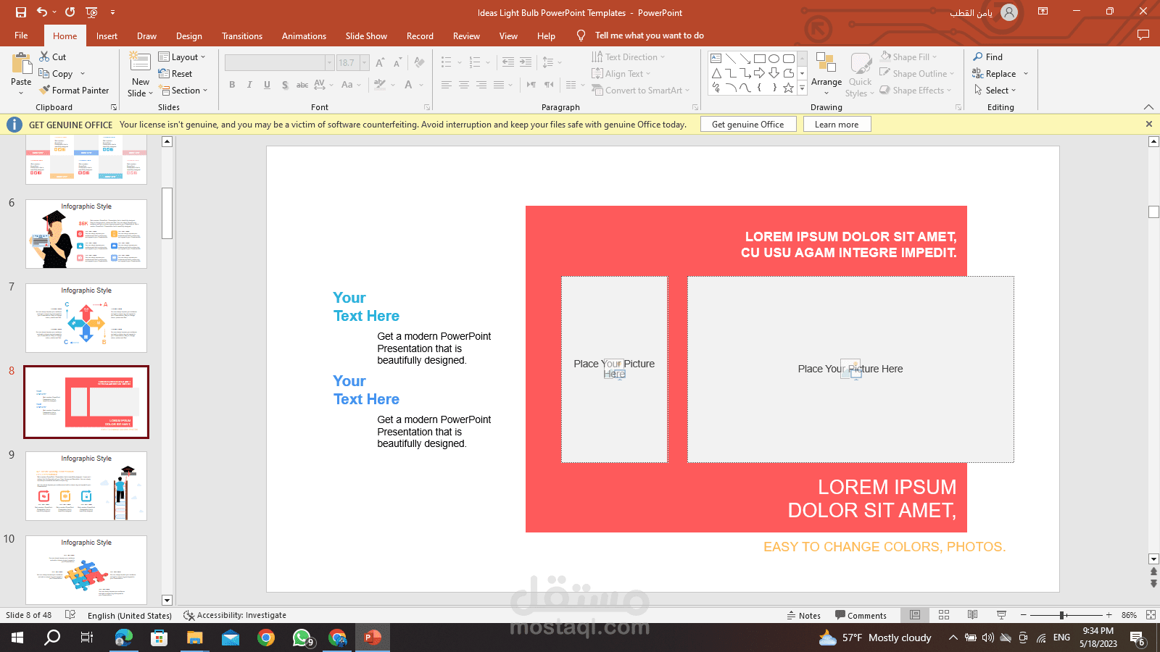Image resolution: width=1160 pixels, height=652 pixels.
Task: Launch Microsoft Store from taskbar
Action: click(159, 638)
